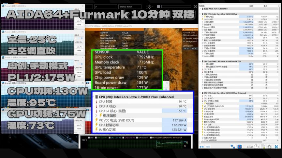Toggle FurMark background checkbox
Viewport: 282px width, 158px height.
[184, 41]
